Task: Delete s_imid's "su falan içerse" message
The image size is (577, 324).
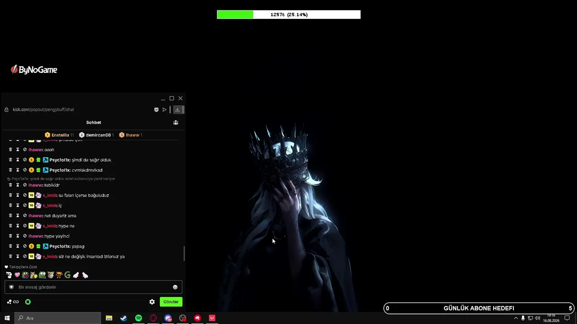Action: [11, 195]
